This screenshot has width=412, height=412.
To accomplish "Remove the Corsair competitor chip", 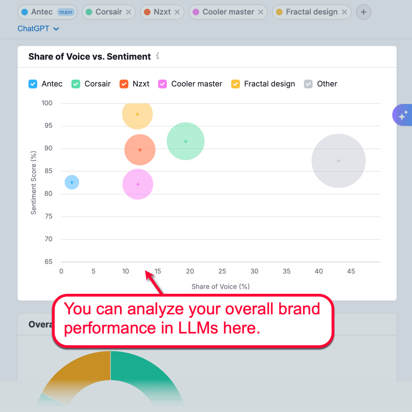I will pyautogui.click(x=128, y=12).
